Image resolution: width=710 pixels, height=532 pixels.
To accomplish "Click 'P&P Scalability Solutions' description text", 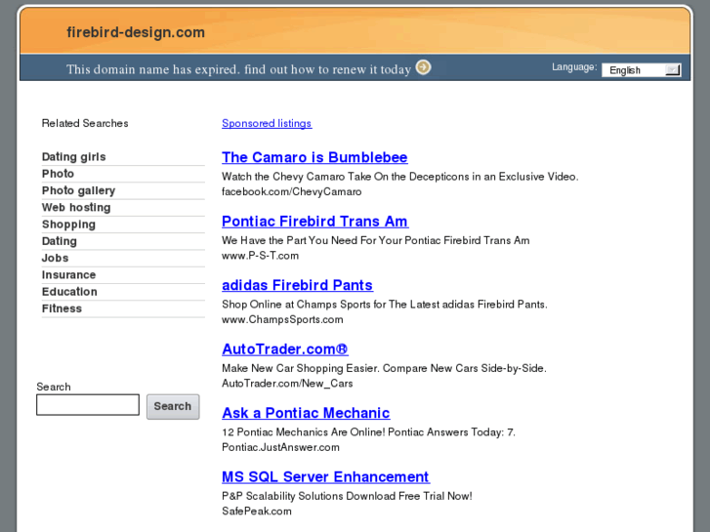I will pyautogui.click(x=347, y=496).
